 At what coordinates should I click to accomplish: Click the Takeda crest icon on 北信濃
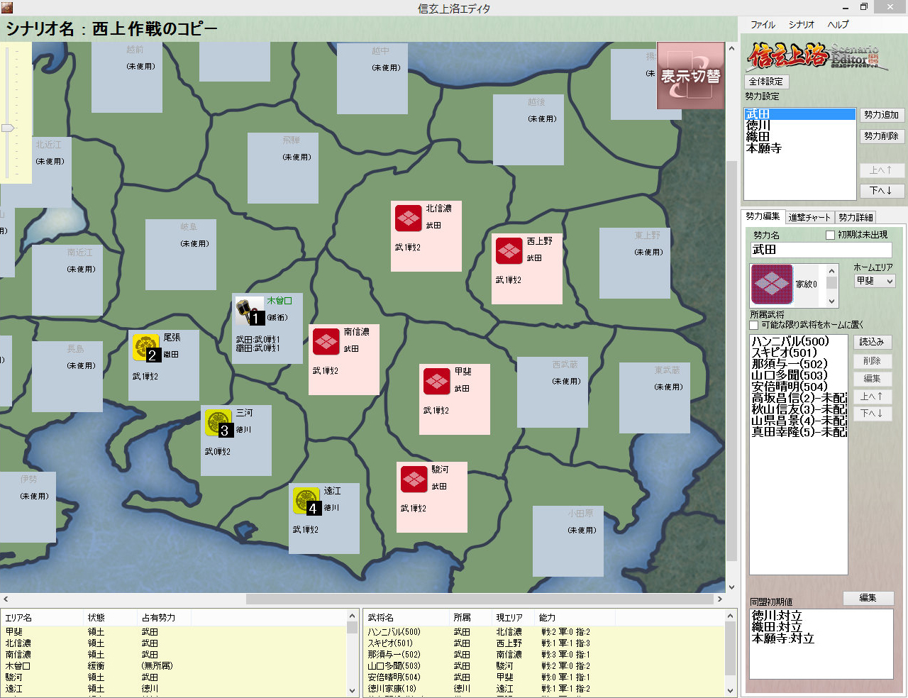(409, 218)
